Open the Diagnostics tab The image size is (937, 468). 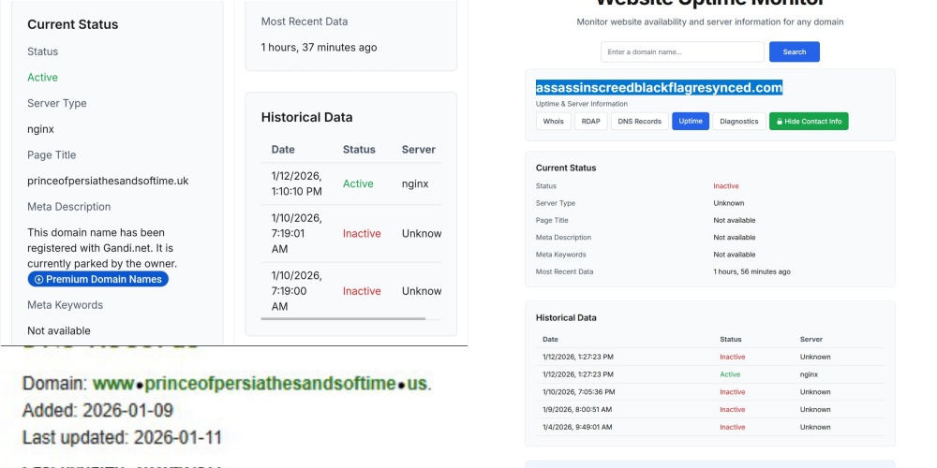click(x=738, y=122)
